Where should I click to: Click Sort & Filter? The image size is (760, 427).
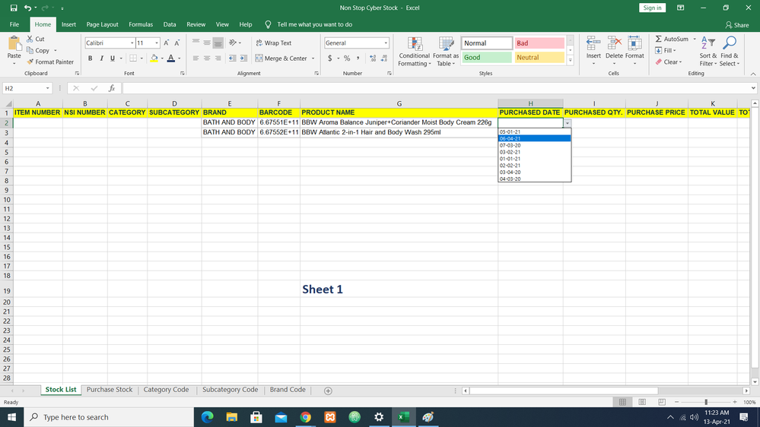click(x=708, y=52)
